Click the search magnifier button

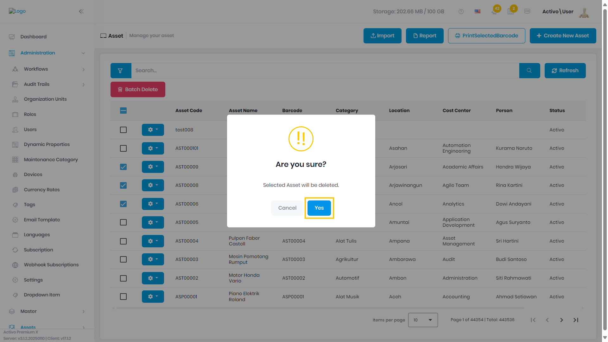(529, 71)
